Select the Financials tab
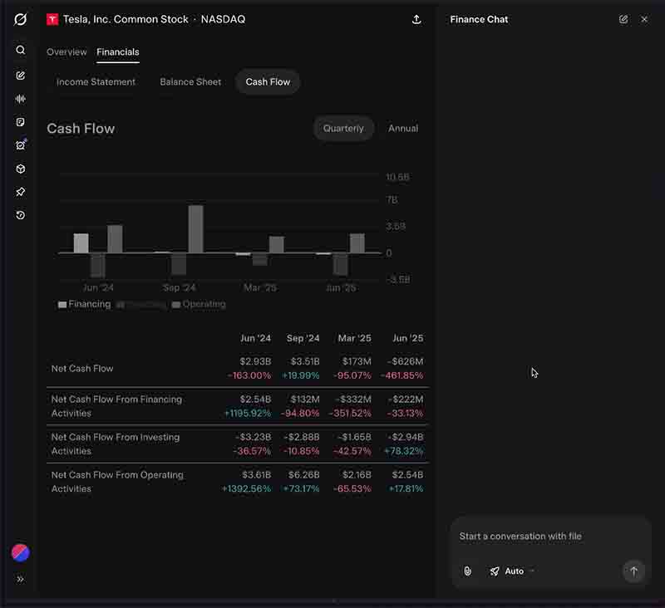Screen dimensions: 665x608 (x=118, y=52)
